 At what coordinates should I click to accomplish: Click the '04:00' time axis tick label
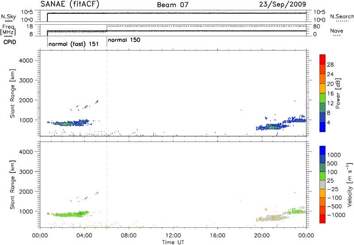[84, 236]
